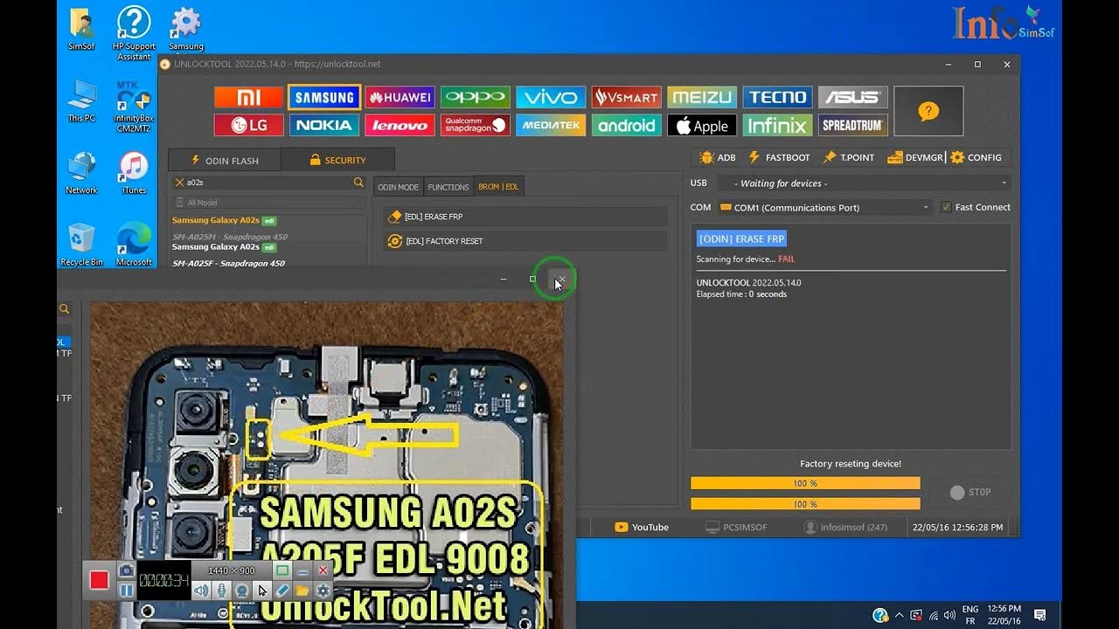Click the STOP button
Screen dimensions: 1119x629
click(970, 493)
